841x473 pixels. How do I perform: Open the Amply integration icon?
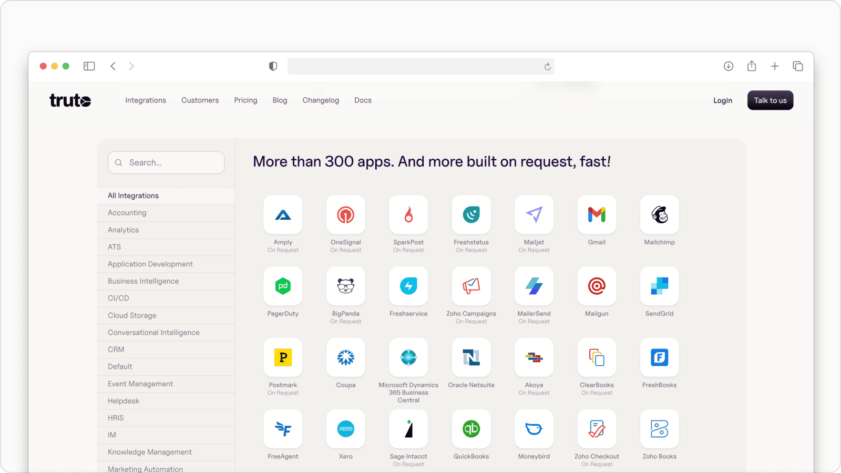[x=283, y=214]
